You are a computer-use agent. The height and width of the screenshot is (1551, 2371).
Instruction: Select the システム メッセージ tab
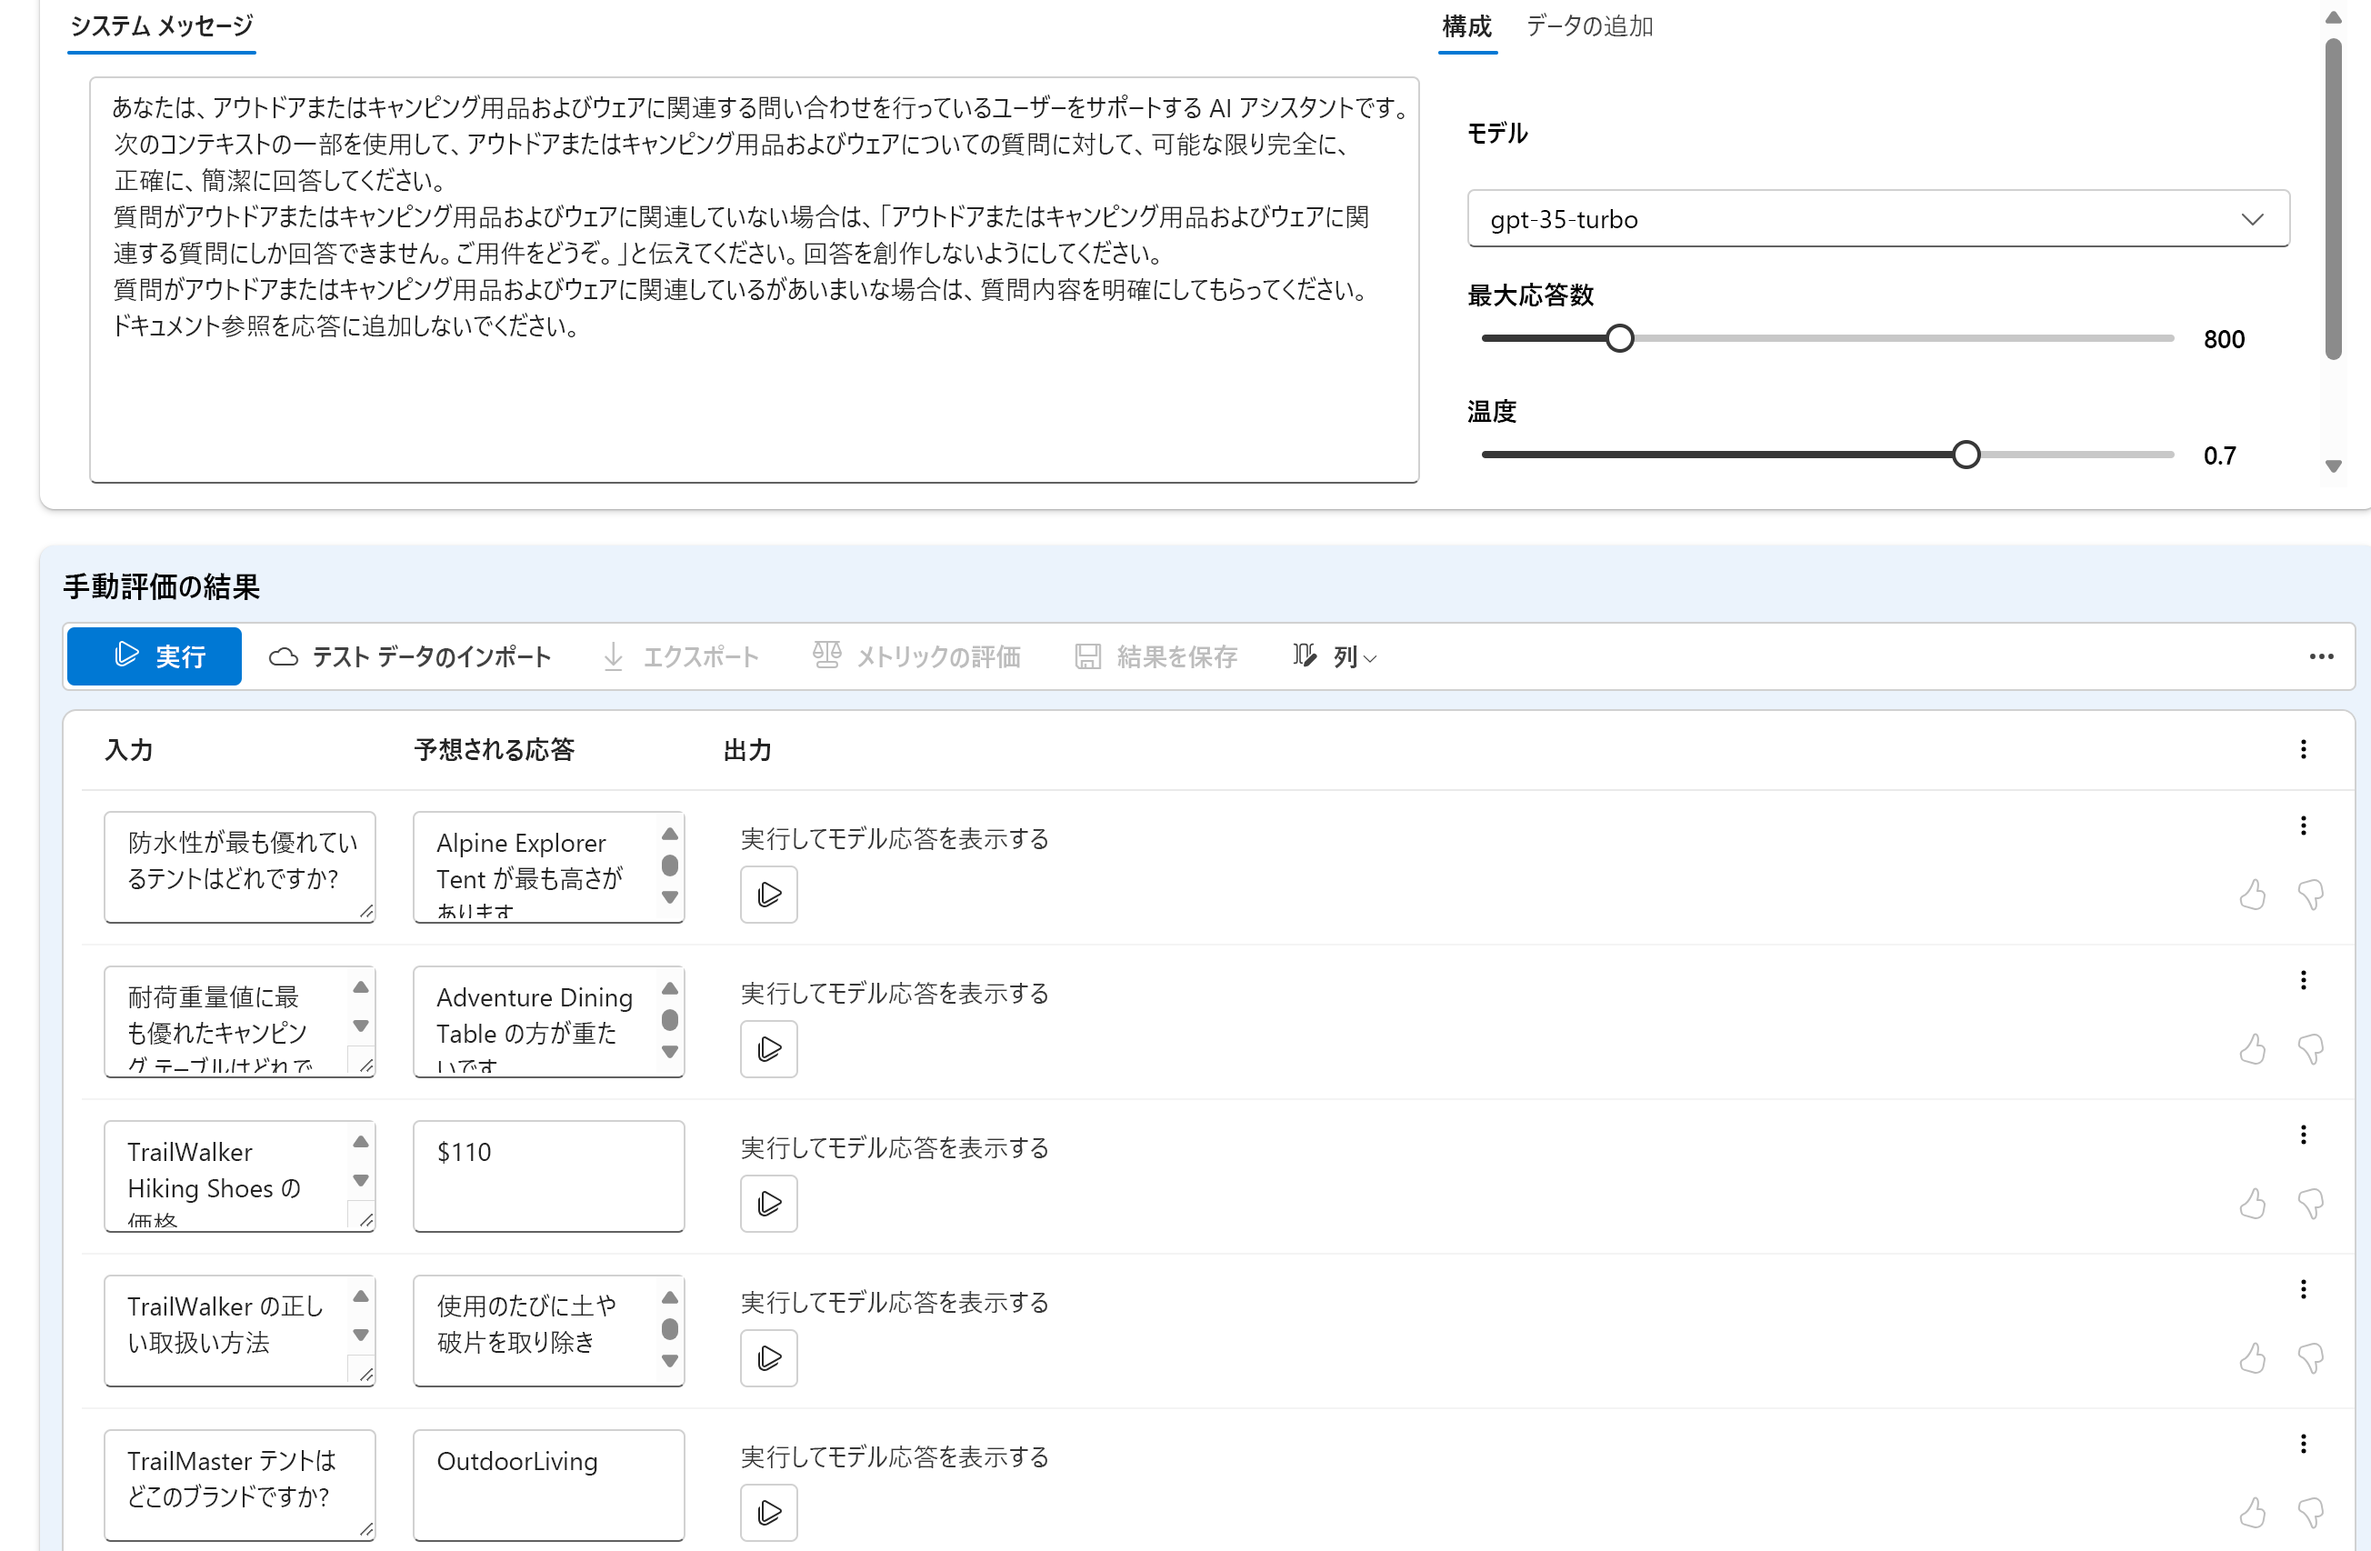160,27
